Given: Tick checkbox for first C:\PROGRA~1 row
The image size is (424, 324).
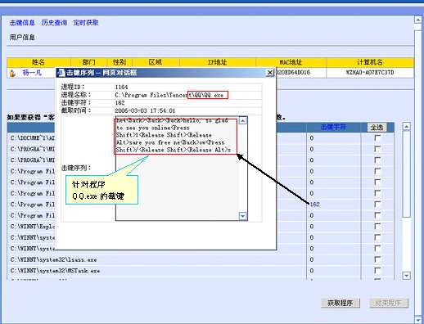Looking at the screenshot, I should (377, 149).
